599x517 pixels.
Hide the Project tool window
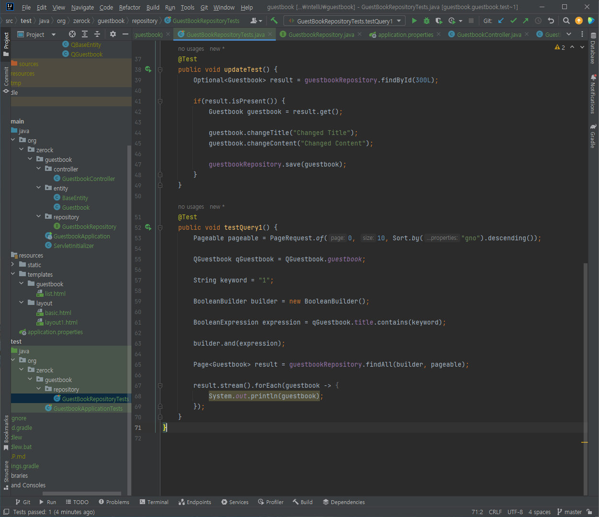[x=125, y=34]
